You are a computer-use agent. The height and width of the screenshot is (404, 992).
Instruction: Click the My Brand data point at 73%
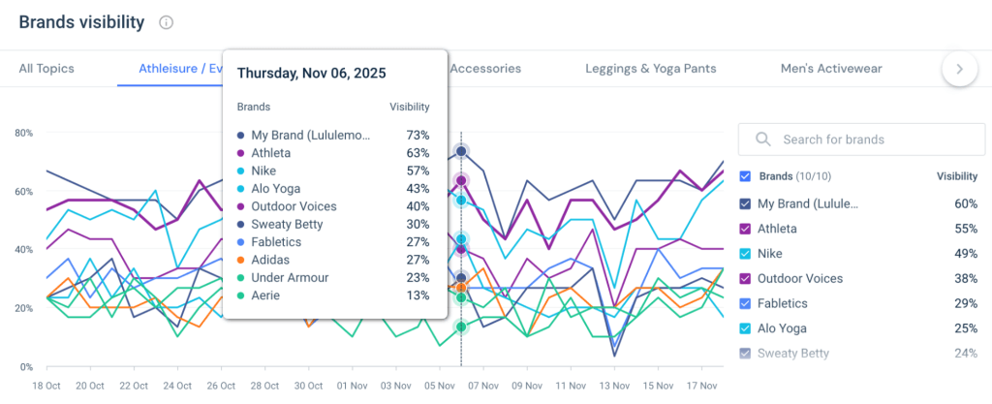[x=461, y=151]
